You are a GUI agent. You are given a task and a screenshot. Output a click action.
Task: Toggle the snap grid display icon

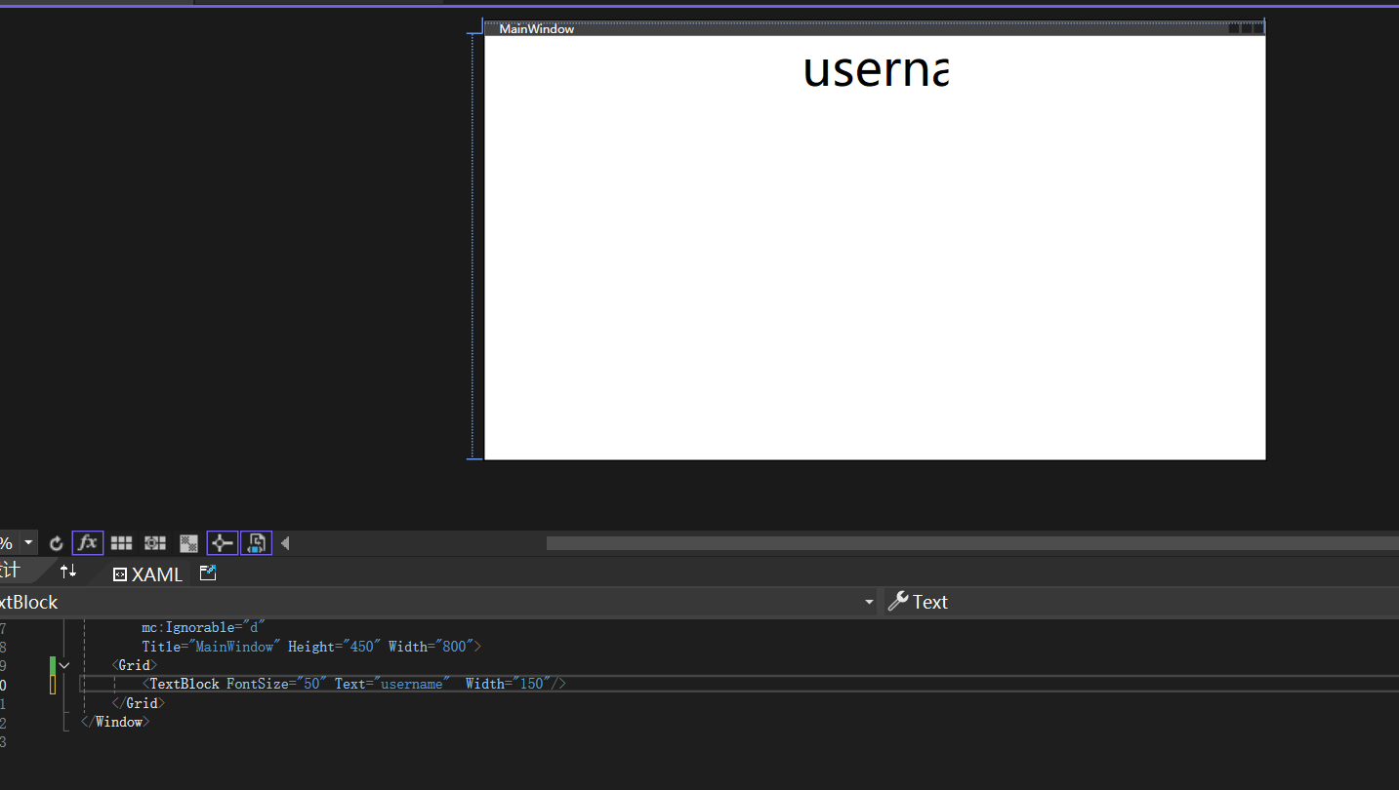pos(121,543)
